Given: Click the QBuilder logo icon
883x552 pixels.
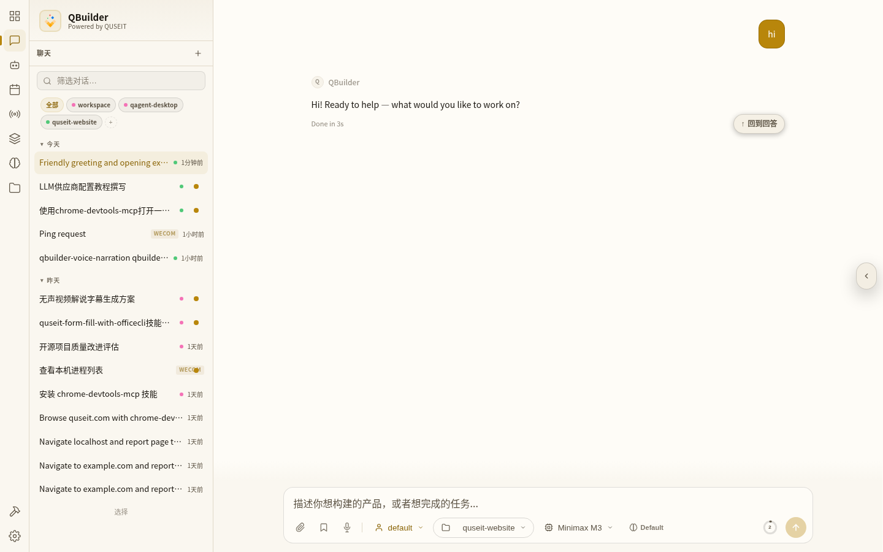Looking at the screenshot, I should [x=50, y=21].
